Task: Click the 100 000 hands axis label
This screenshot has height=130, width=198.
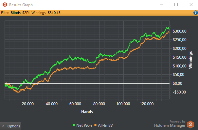Action: 123,104
